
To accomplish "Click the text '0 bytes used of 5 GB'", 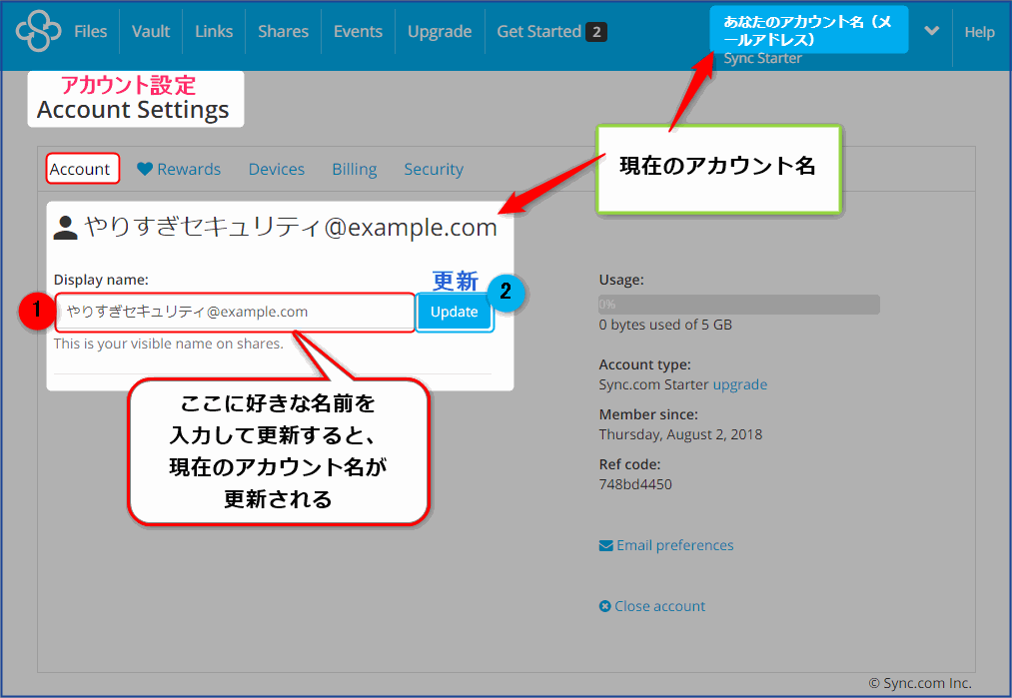I will pos(665,325).
